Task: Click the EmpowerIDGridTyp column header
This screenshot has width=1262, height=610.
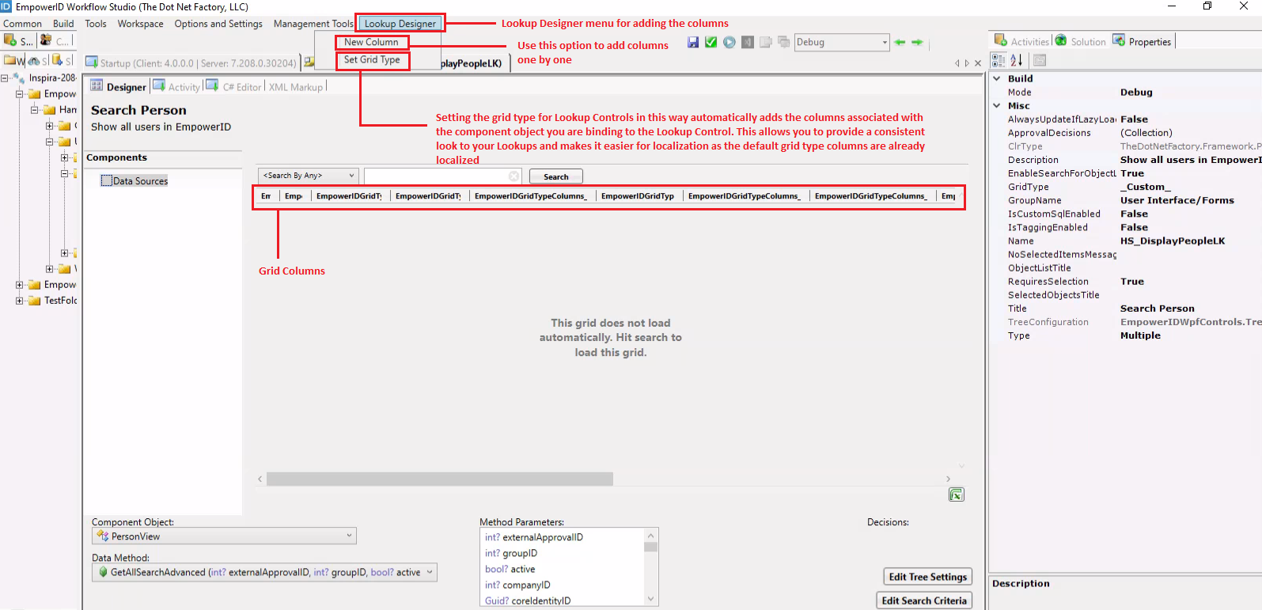Action: [x=638, y=196]
